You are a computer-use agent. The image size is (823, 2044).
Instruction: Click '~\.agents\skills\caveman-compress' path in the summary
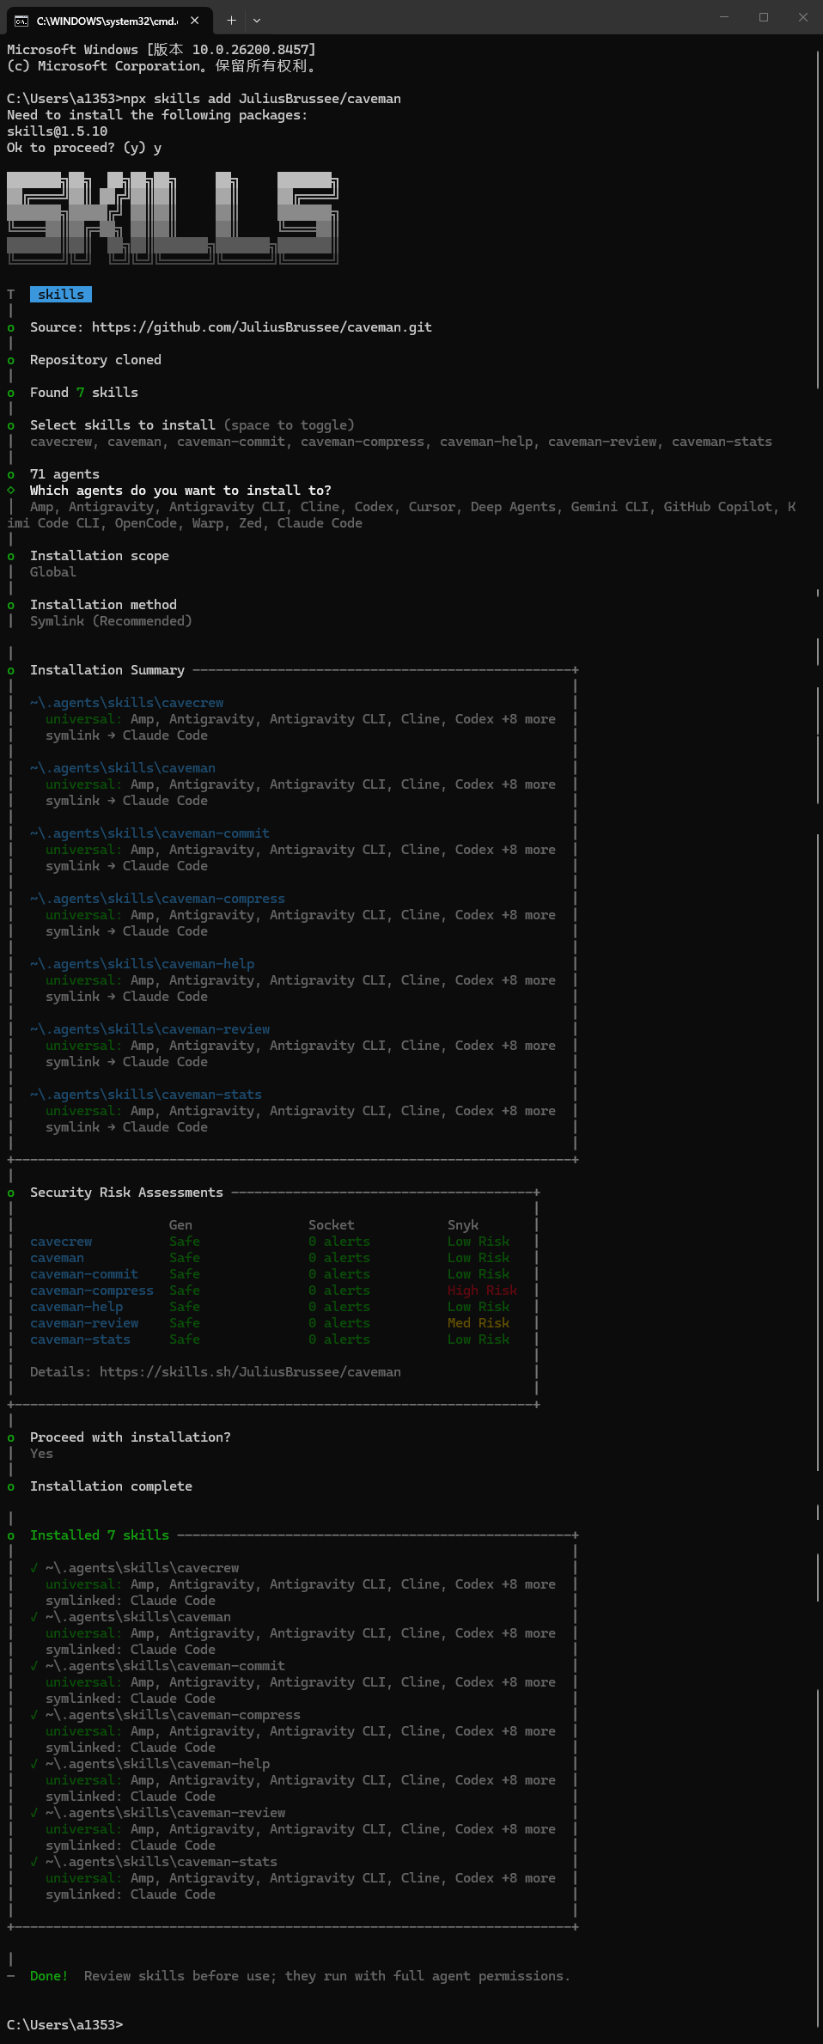click(157, 899)
